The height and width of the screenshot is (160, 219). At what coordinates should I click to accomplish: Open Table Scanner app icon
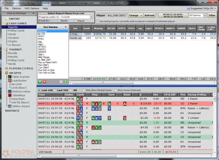click(10, 77)
